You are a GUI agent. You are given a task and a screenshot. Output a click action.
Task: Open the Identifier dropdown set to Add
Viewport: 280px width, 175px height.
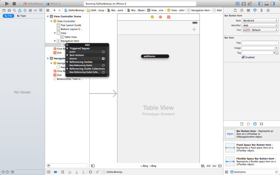coord(260,25)
